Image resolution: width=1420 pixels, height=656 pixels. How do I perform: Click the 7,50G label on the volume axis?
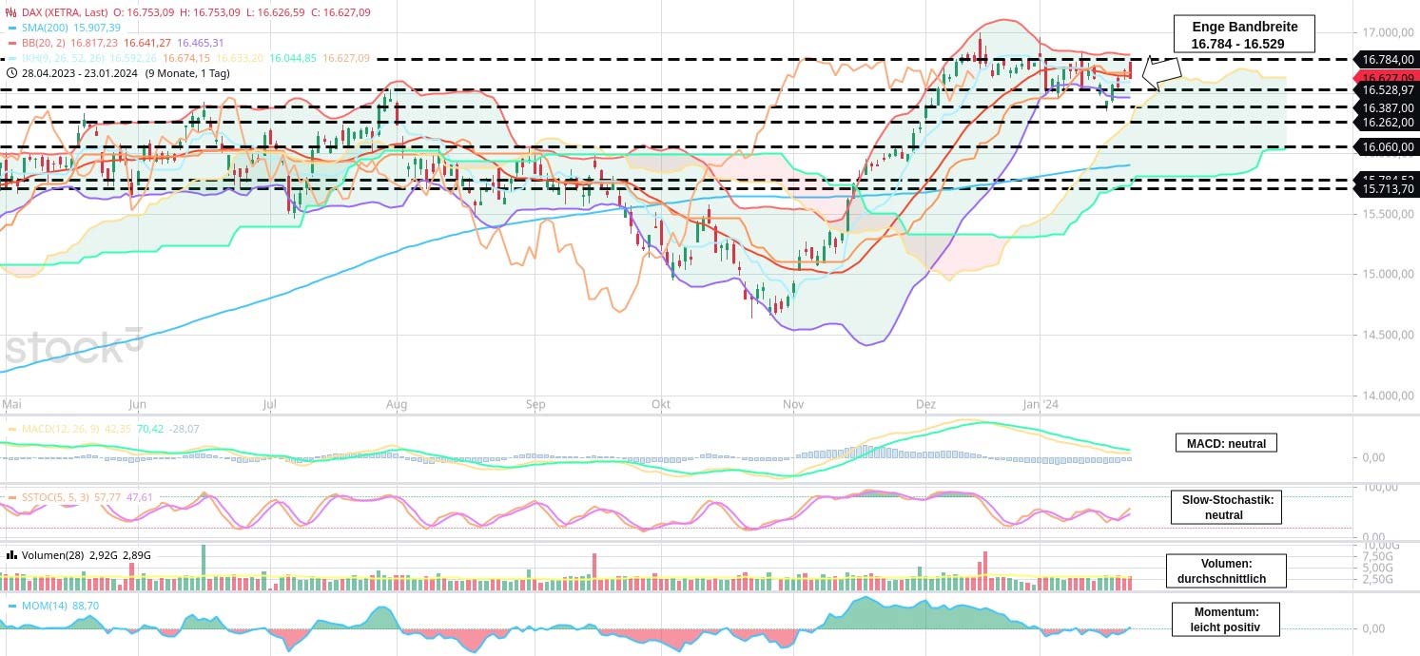[1380, 556]
